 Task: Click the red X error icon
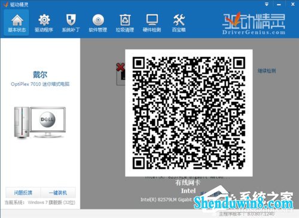tap(120, 67)
